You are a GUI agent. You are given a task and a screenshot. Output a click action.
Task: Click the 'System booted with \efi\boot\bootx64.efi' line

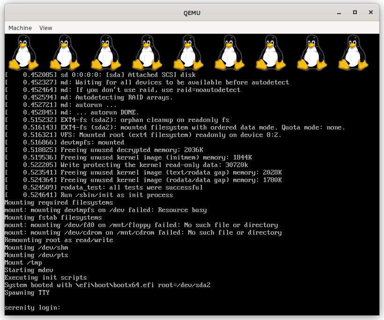(108, 285)
